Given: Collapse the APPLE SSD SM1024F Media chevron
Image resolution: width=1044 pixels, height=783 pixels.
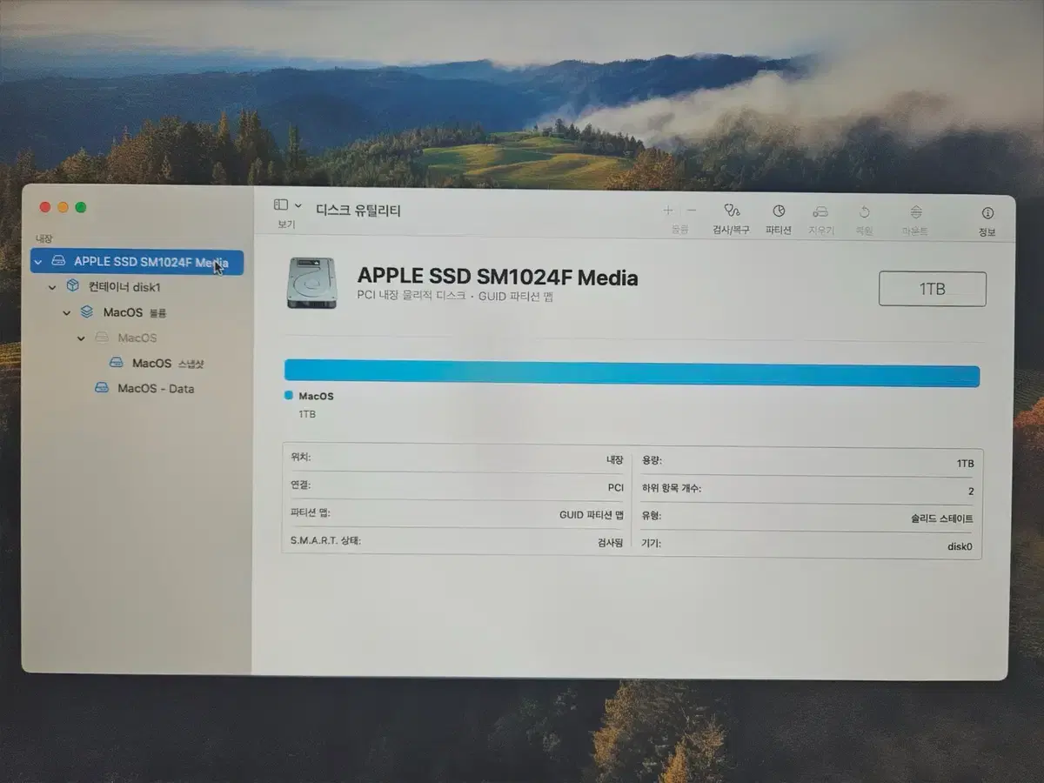Looking at the screenshot, I should (37, 262).
